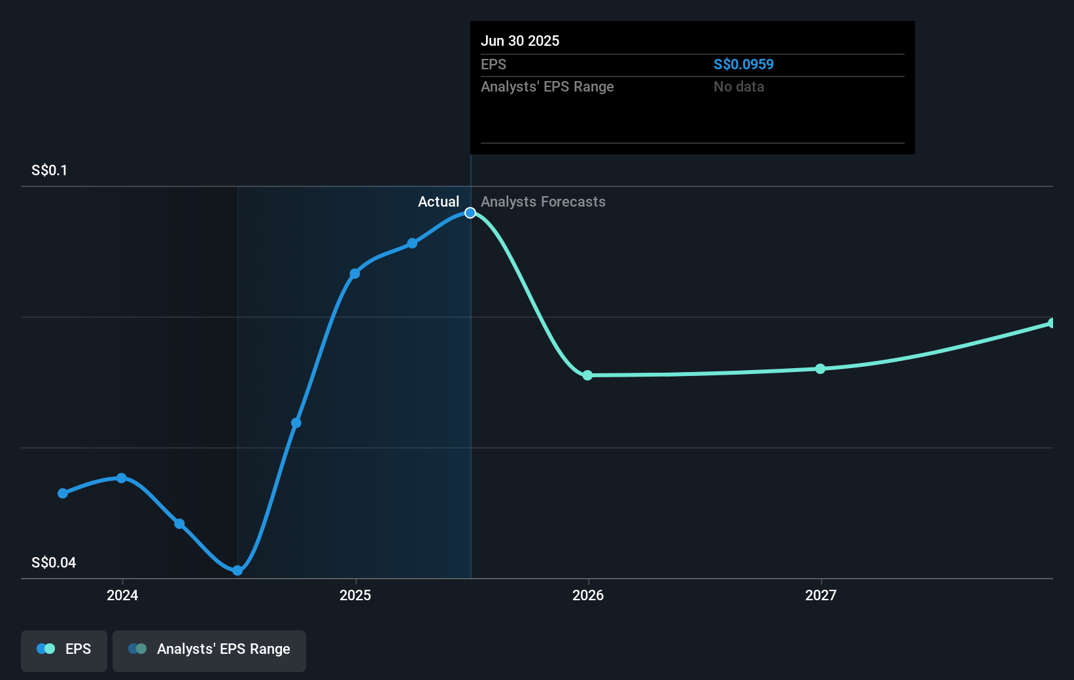Click the 2025 x-axis label
The height and width of the screenshot is (680, 1074).
pyautogui.click(x=355, y=596)
